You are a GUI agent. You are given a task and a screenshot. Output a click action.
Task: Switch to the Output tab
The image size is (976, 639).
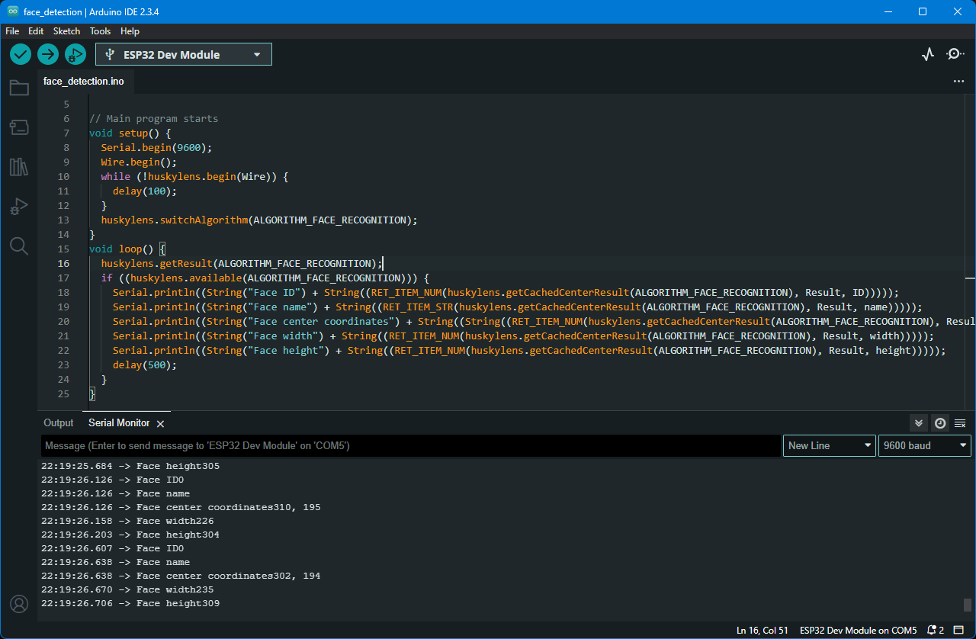click(59, 423)
